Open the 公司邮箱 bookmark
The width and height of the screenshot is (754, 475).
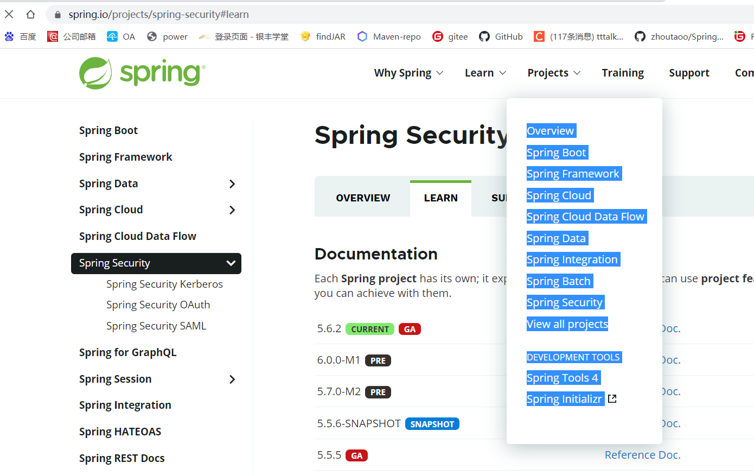point(72,36)
